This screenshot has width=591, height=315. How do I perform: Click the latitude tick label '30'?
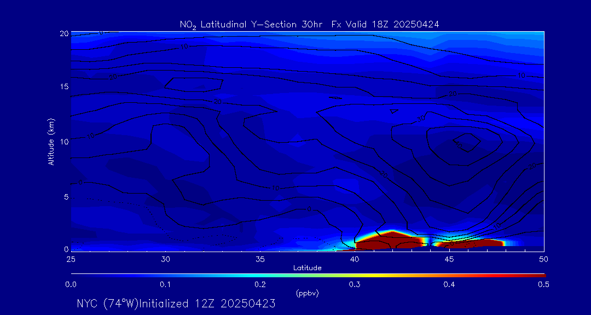coord(165,259)
